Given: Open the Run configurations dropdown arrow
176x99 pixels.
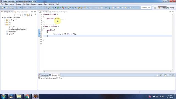Looking at the screenshot, I should [x=60, y=7].
